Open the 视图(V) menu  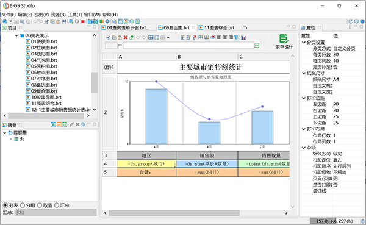tap(41, 15)
